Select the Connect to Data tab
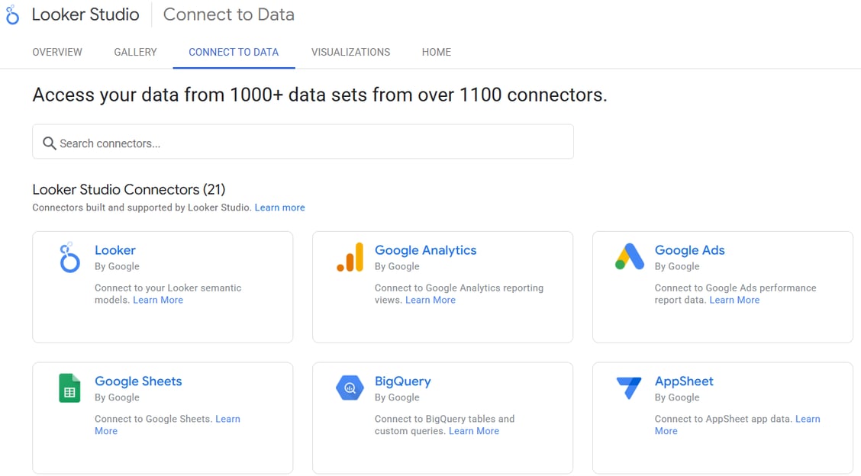Viewport: 861px width, 476px height. point(234,52)
